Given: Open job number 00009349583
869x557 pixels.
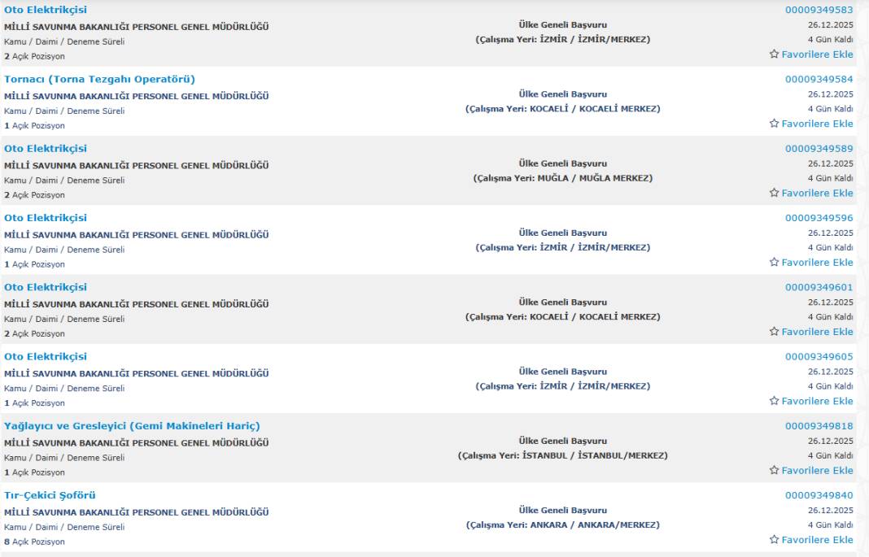Looking at the screenshot, I should (819, 10).
